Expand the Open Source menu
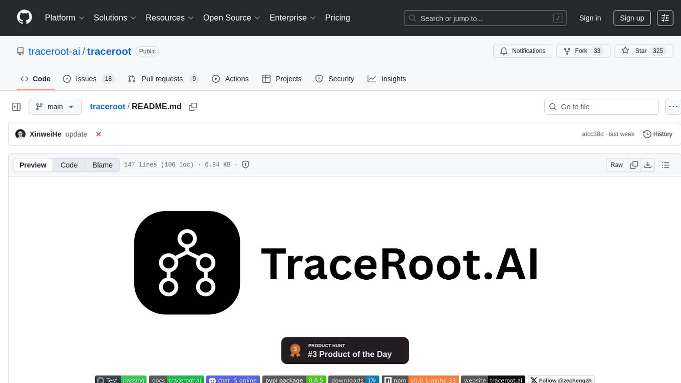681x383 pixels. [231, 18]
